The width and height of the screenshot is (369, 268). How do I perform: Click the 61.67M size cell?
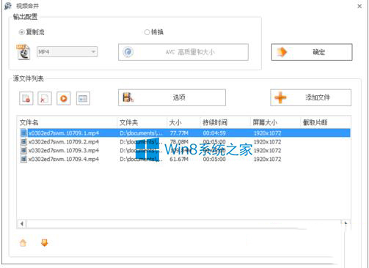tap(179, 159)
